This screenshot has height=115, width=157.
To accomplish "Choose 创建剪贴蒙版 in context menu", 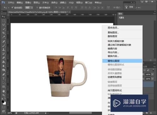I will (122, 77).
